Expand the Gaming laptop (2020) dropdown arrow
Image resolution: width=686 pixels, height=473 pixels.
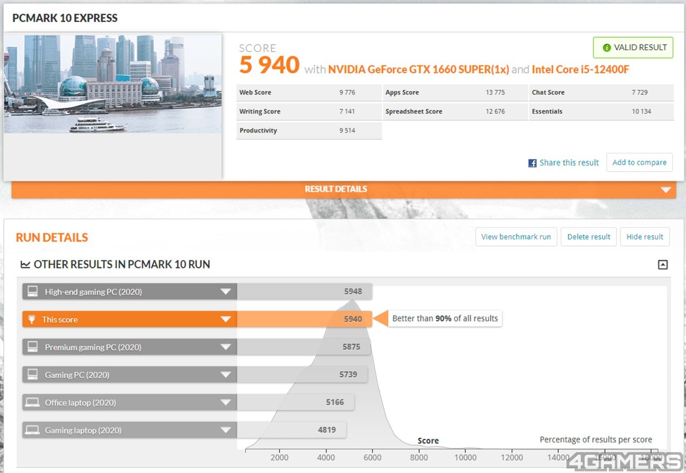226,430
